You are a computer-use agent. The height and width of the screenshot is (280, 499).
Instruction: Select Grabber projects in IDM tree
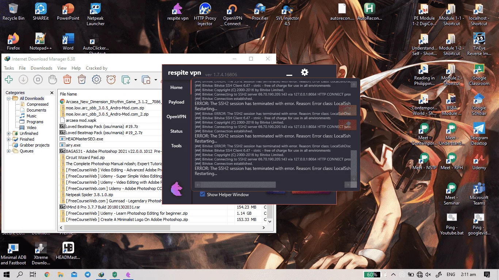pos(35,145)
